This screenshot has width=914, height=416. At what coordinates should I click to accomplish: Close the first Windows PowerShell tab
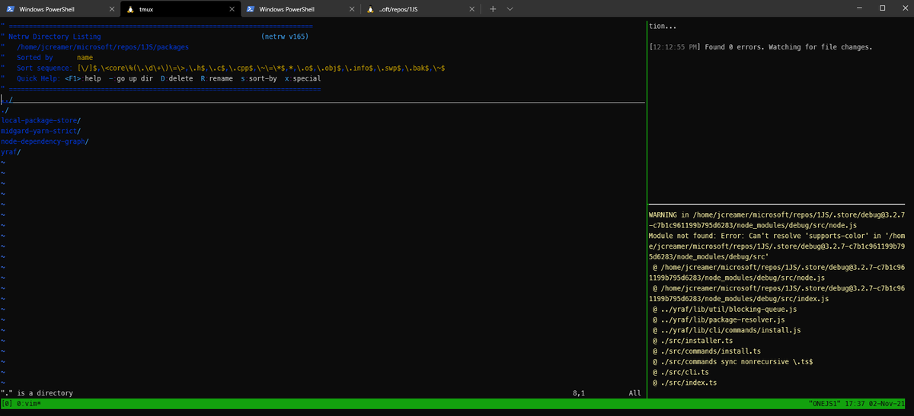111,9
